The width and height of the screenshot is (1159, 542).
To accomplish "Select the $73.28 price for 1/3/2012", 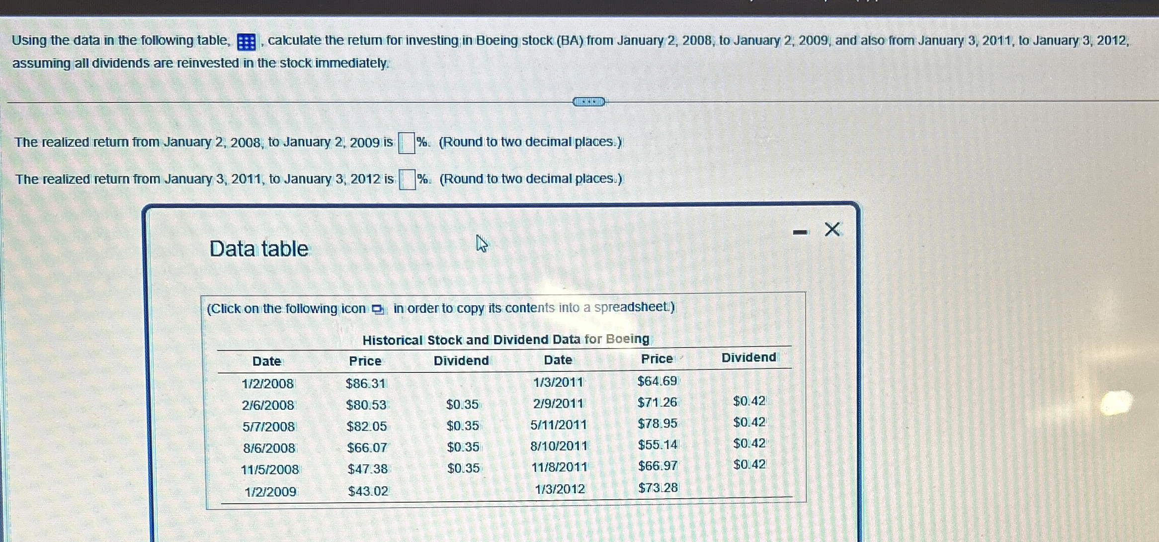I will 657,488.
